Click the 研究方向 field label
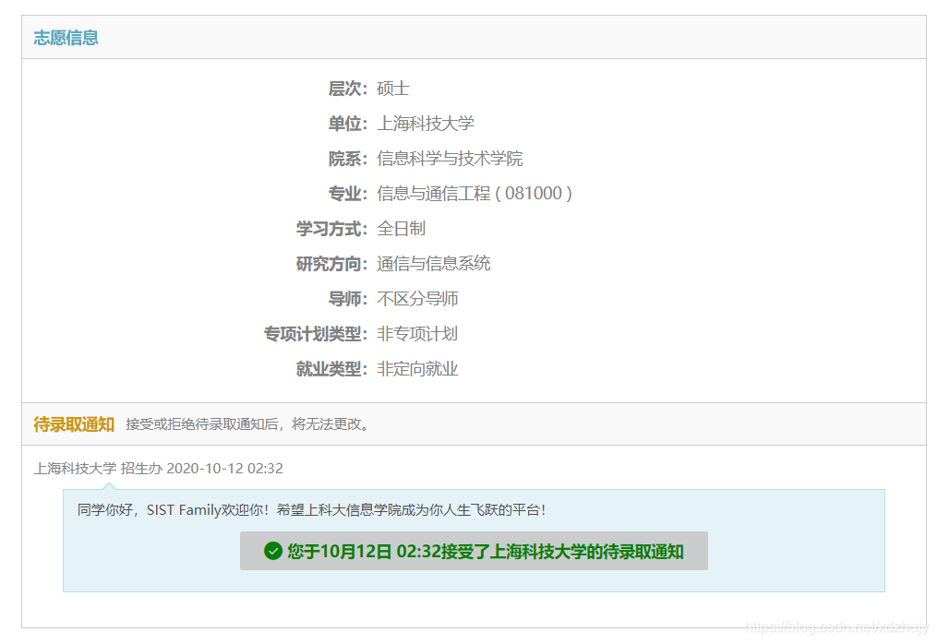The width and height of the screenshot is (938, 644). [332, 264]
